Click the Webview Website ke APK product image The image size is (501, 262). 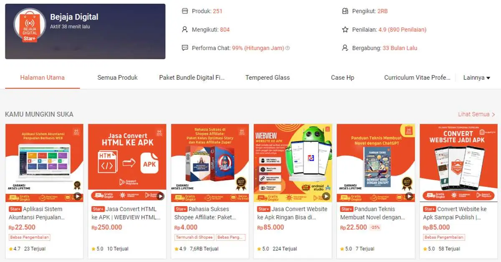click(x=293, y=163)
